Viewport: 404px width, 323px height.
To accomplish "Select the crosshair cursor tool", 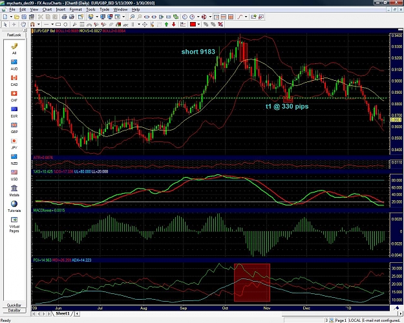I will tap(14, 25).
